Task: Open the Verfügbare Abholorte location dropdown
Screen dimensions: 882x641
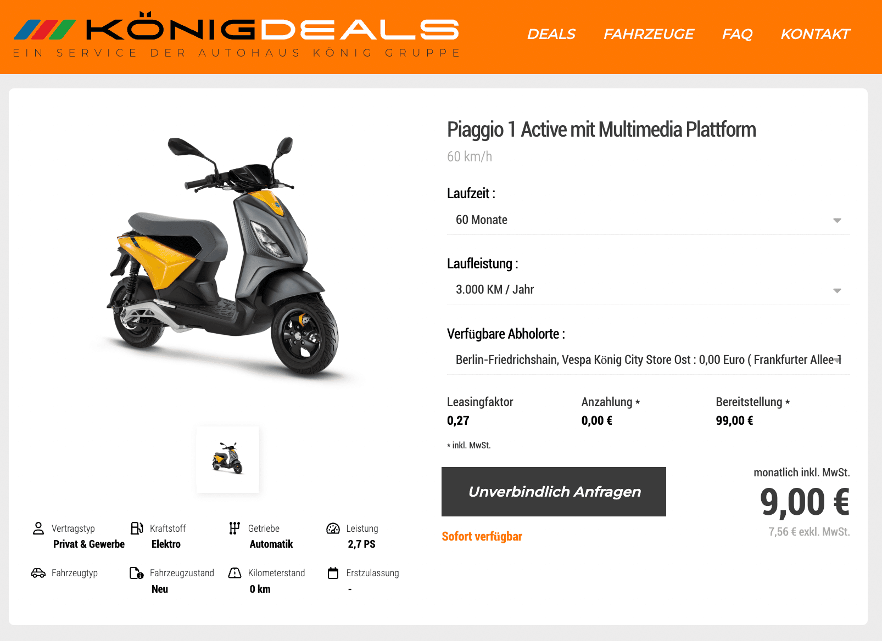Action: (x=648, y=360)
